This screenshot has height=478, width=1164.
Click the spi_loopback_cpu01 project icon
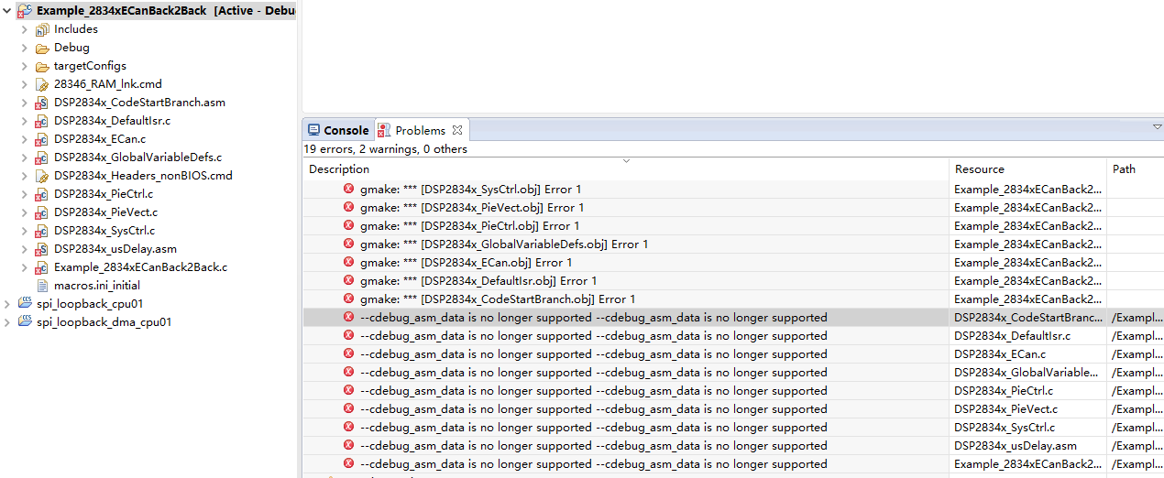coord(25,304)
